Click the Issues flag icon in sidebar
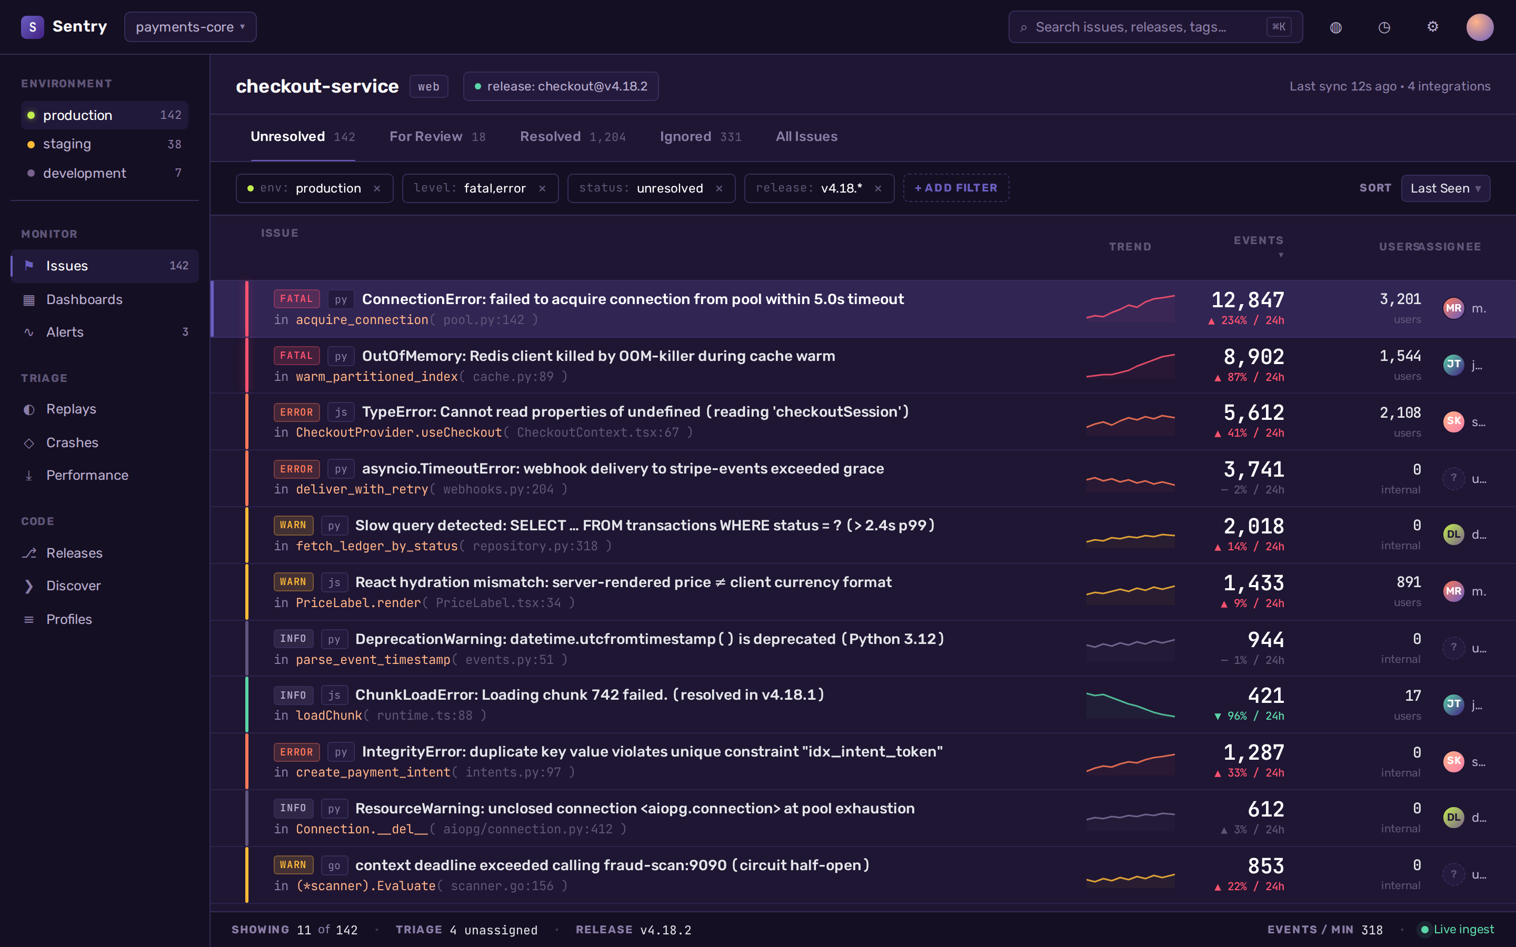 pos(29,266)
